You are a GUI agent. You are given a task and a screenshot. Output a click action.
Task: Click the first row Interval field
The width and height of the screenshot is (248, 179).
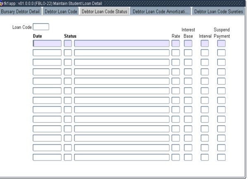pyautogui.click(x=205, y=43)
